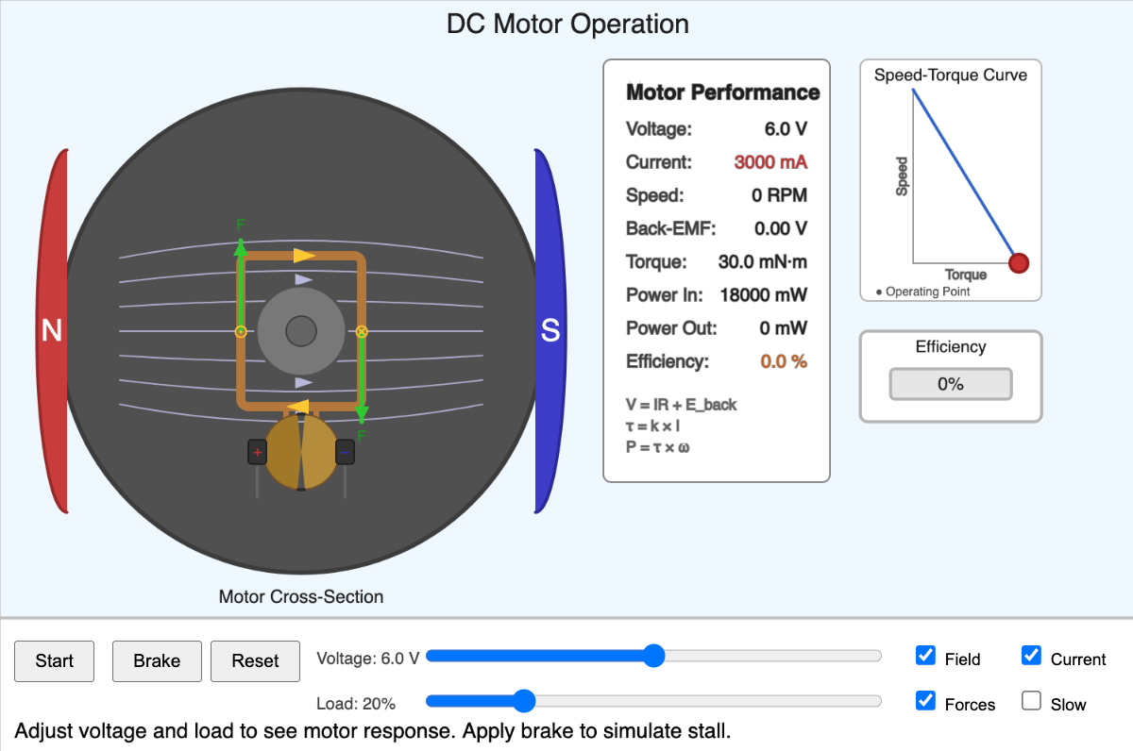
Task: Reset the motor simulation
Action: coord(255,660)
